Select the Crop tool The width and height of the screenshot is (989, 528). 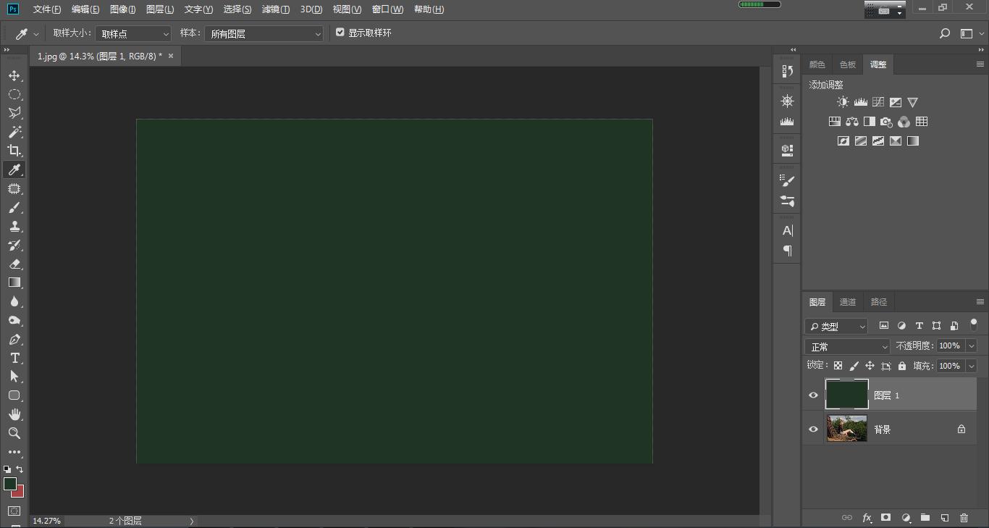pyautogui.click(x=14, y=151)
